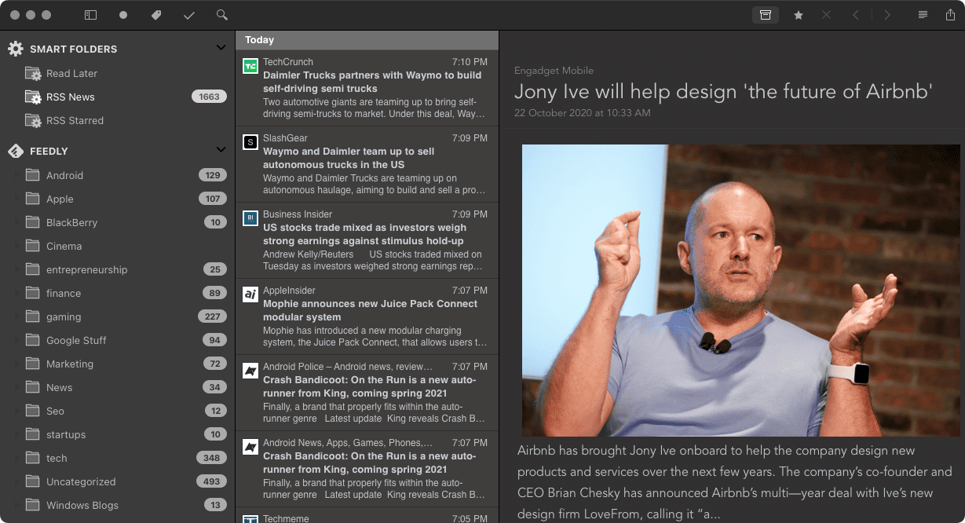The width and height of the screenshot is (965, 523).
Task: Expand the News folder triangle
Action: 16,388
